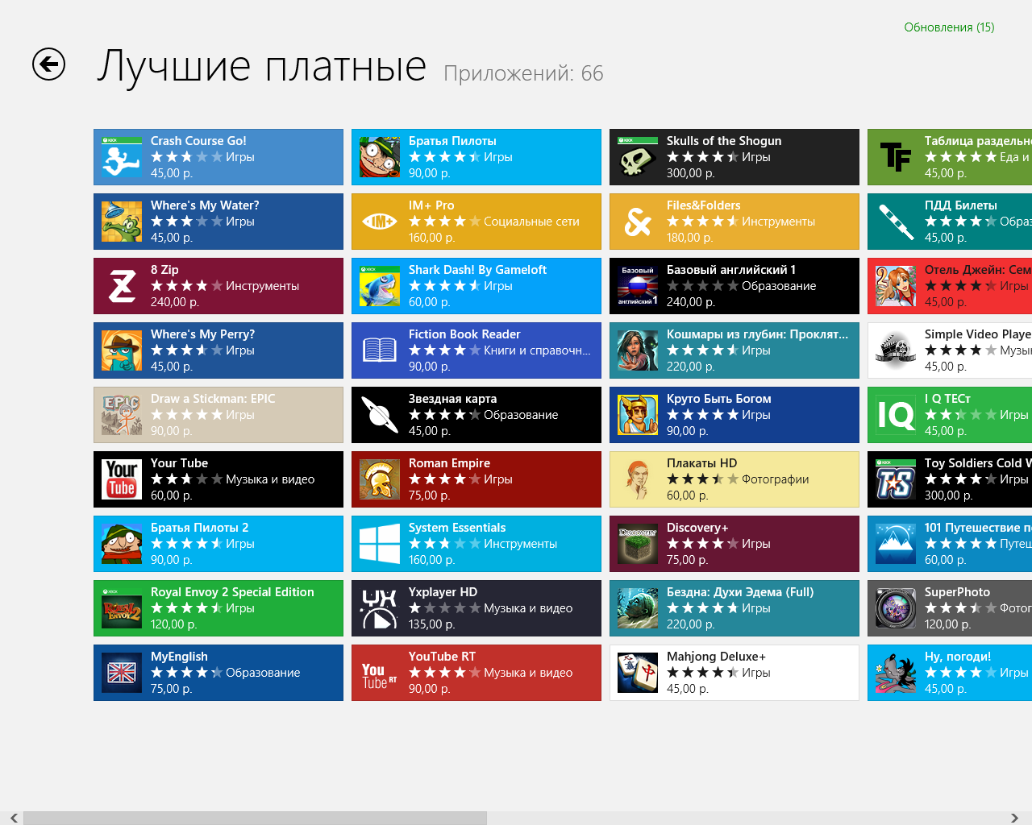Open the Звездная карта planet icon
Screen dimensions: 1032x825
380,415
